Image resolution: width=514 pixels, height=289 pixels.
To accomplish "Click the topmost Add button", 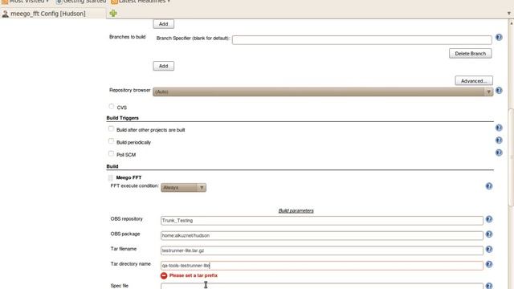I will pyautogui.click(x=164, y=24).
